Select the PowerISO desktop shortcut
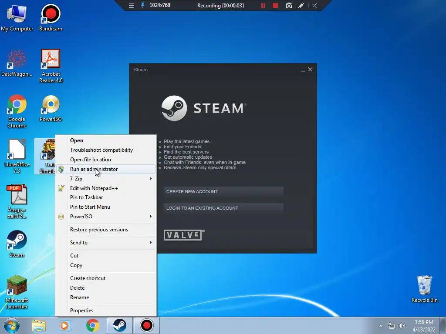This screenshot has width=446, height=334. pos(51,108)
